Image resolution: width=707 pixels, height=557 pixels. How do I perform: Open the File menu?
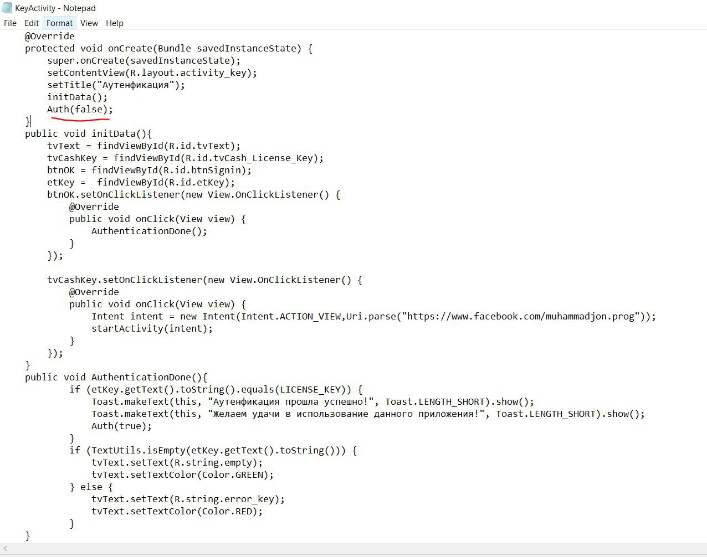10,23
